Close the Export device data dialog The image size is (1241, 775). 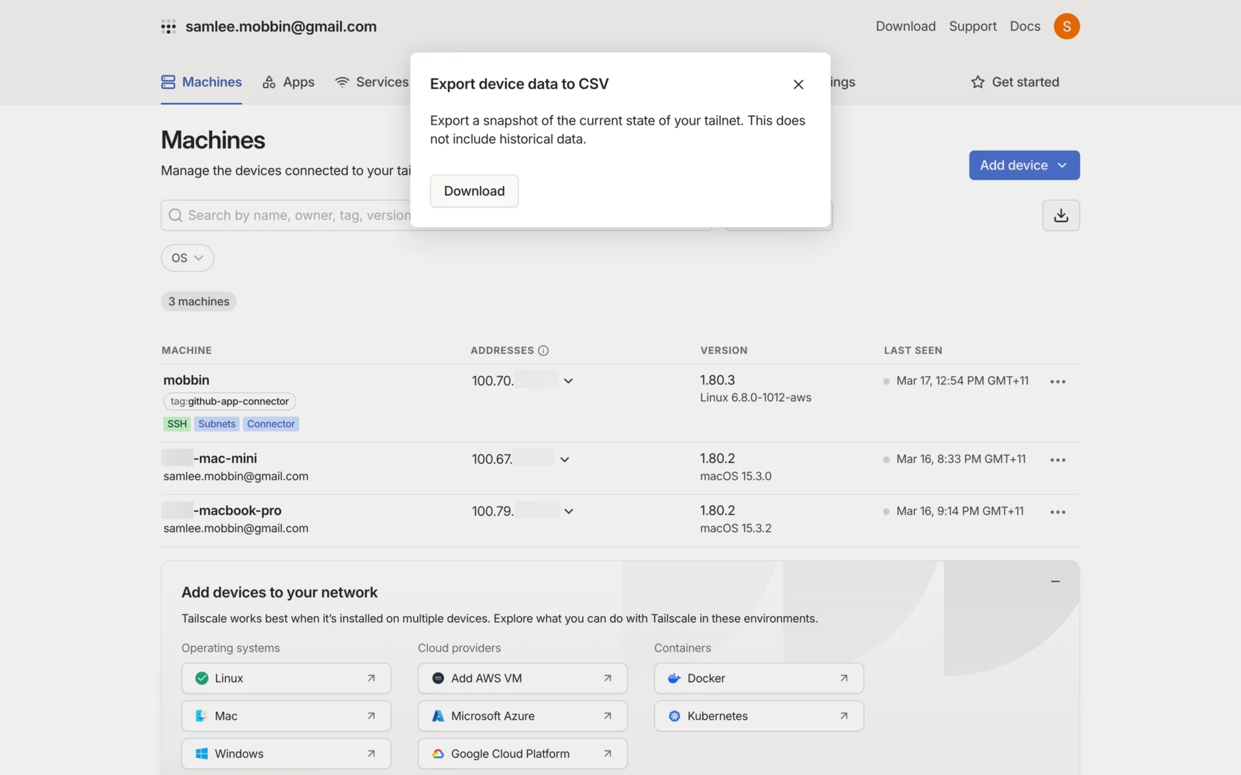tap(798, 85)
